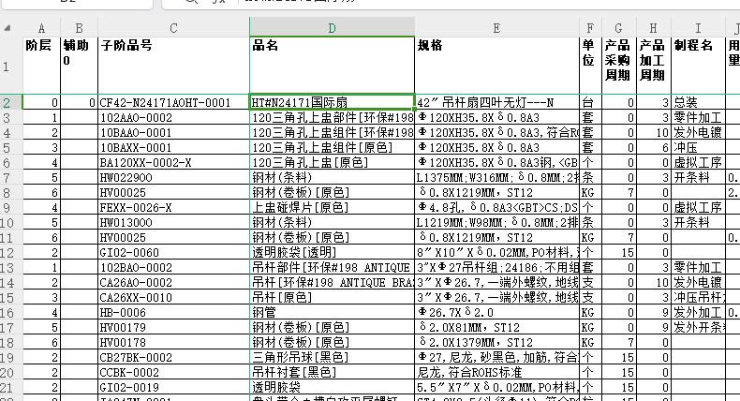Click cell 10BAXX-0001
This screenshot has width=740, height=401.
(x=173, y=147)
